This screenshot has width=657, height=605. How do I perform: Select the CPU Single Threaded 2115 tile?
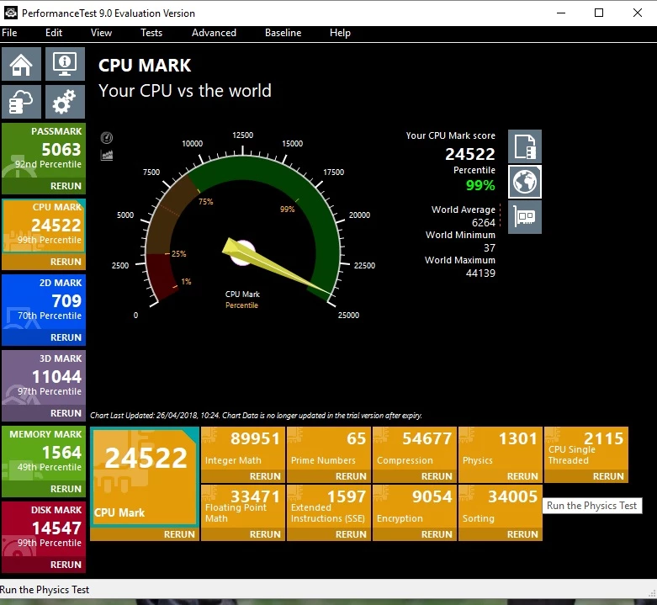point(586,448)
